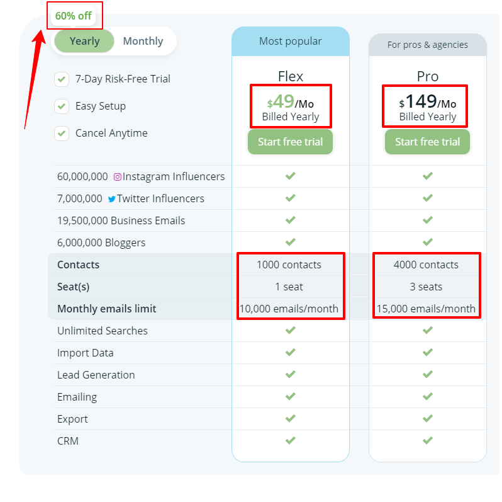Select the Pro plan price $149/Mo
This screenshot has height=502, width=502.
pyautogui.click(x=428, y=102)
